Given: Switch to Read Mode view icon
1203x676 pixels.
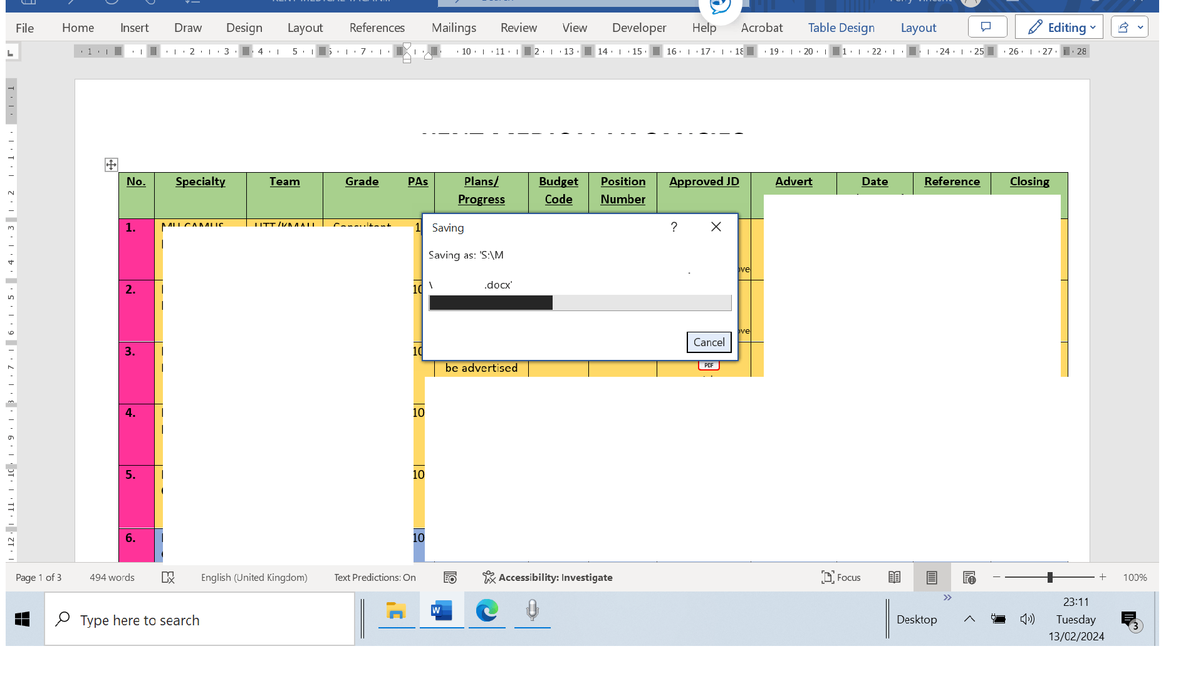Looking at the screenshot, I should 894,577.
